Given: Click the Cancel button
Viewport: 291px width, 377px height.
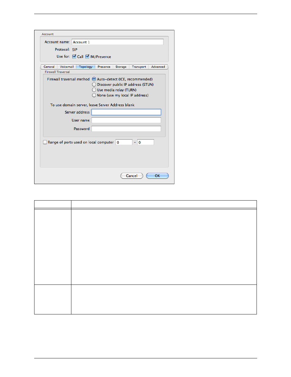Looking at the screenshot, I should coord(132,176).
